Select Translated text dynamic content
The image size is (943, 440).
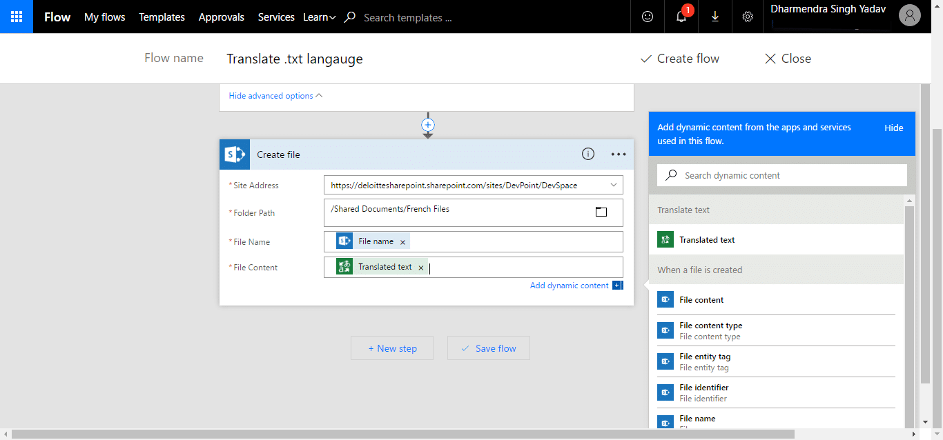pyautogui.click(x=776, y=240)
